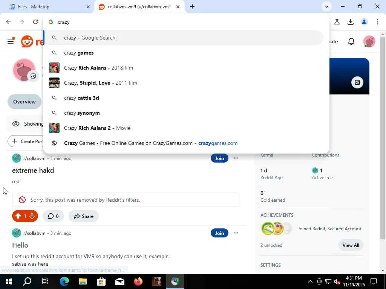The image size is (386, 289).
Task: Share the extreme hakd post
Action: 84,216
